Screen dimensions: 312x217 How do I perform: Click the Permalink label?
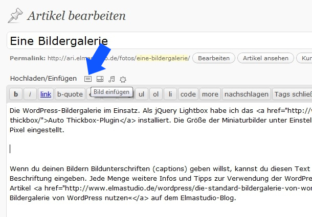click(x=28, y=58)
